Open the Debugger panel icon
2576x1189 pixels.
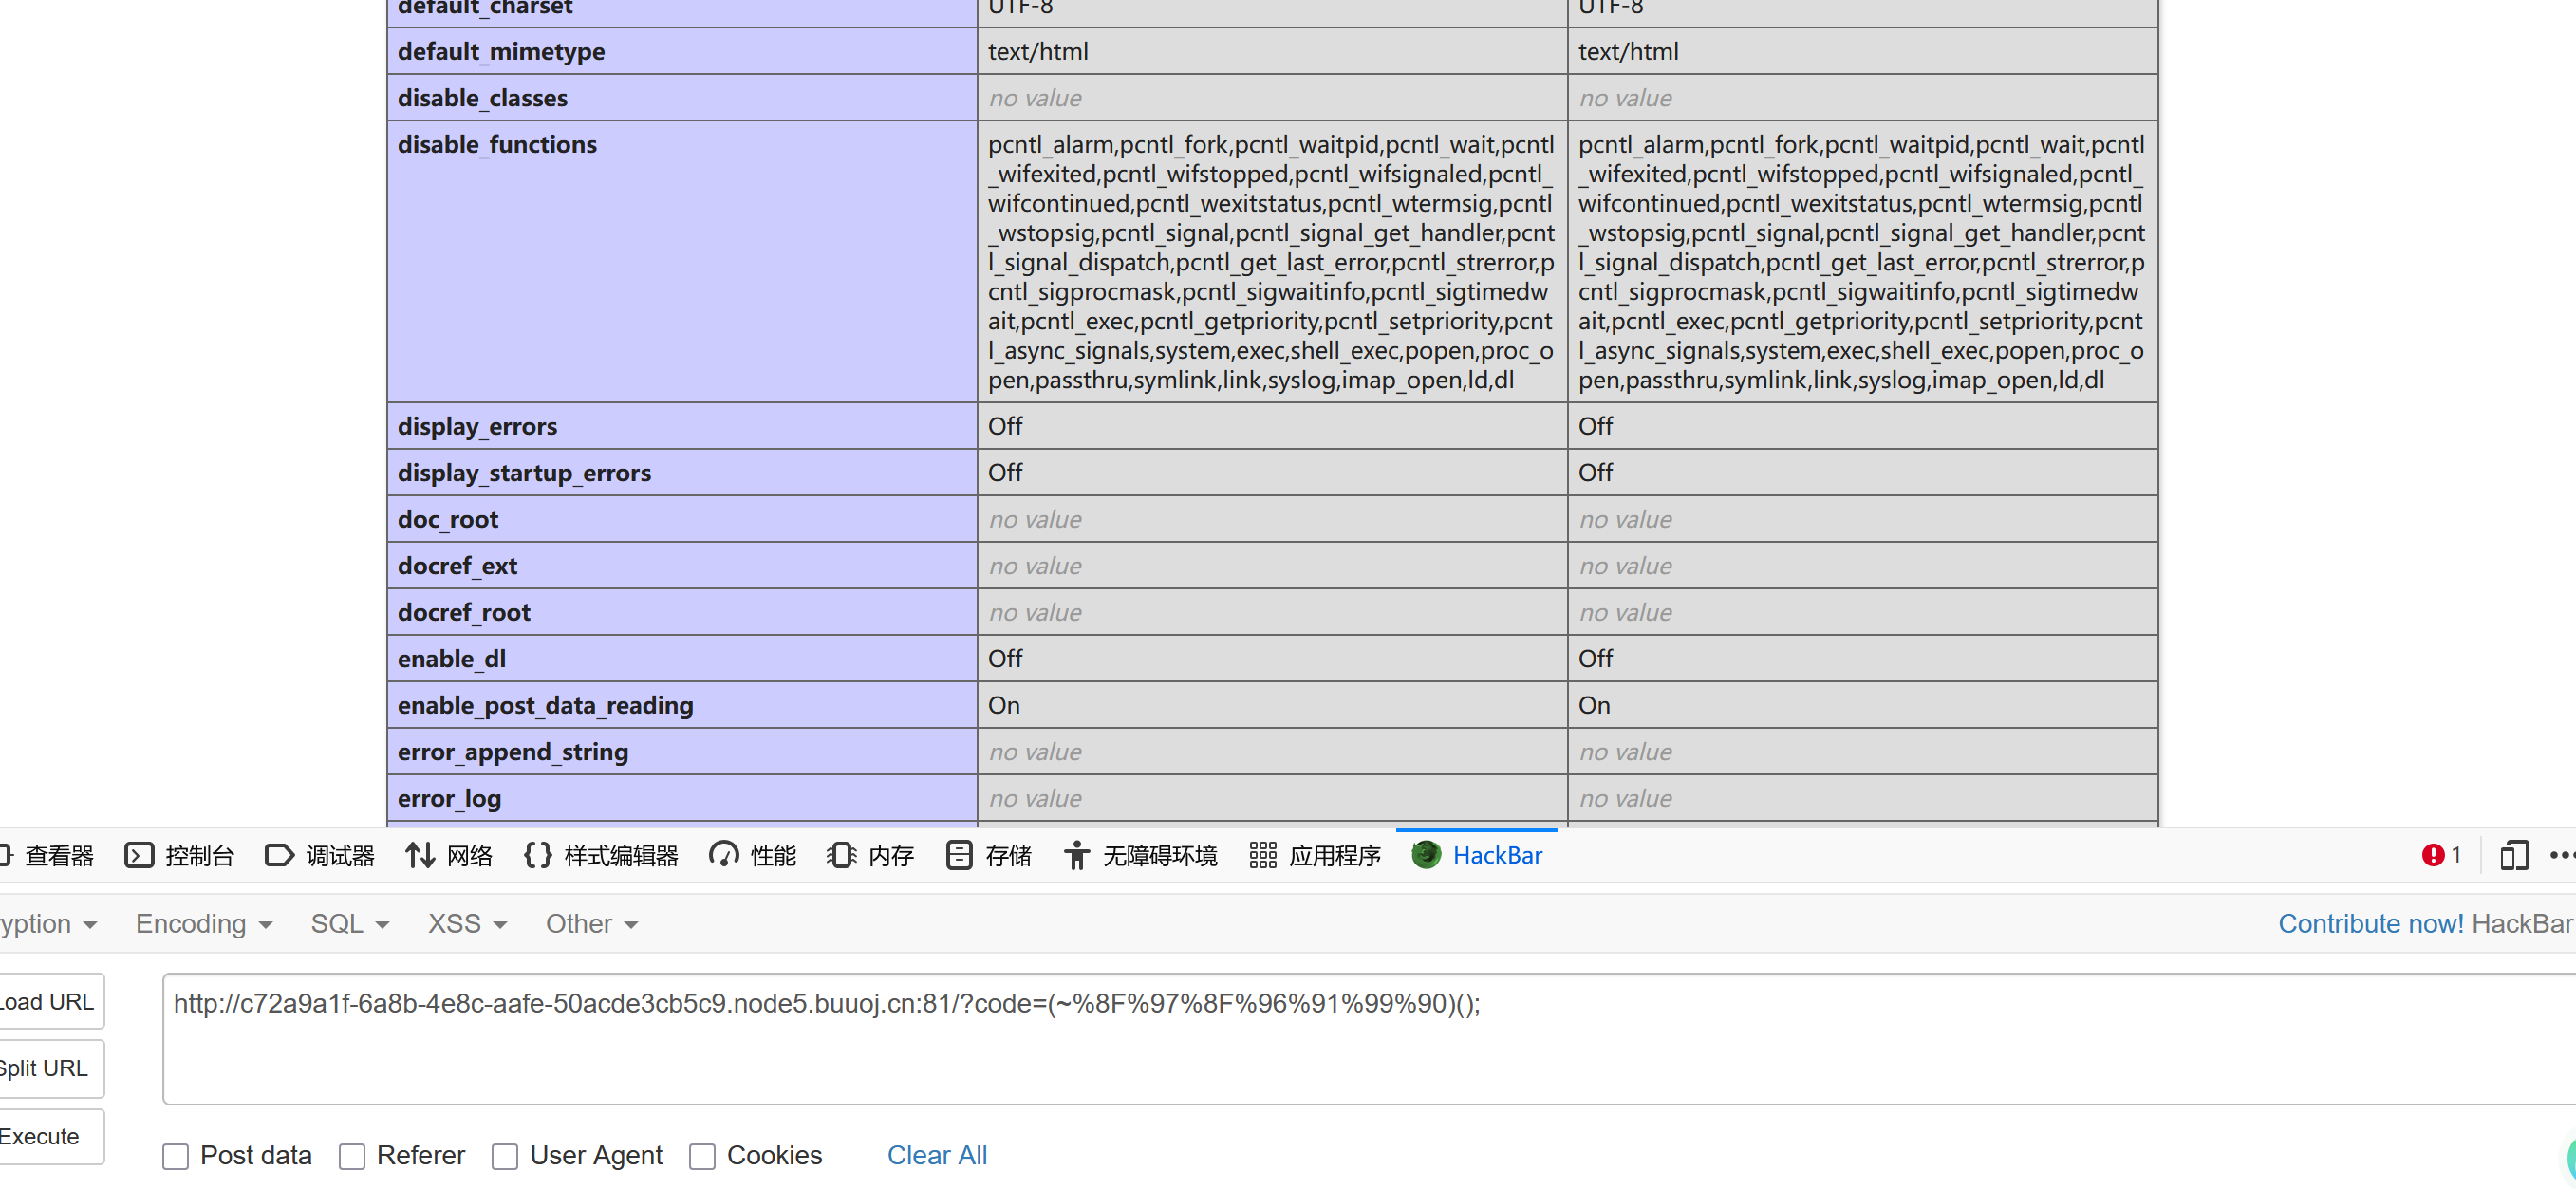279,855
